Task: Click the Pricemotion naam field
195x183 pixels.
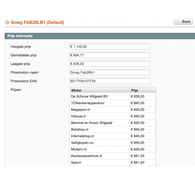Action: click(110, 73)
